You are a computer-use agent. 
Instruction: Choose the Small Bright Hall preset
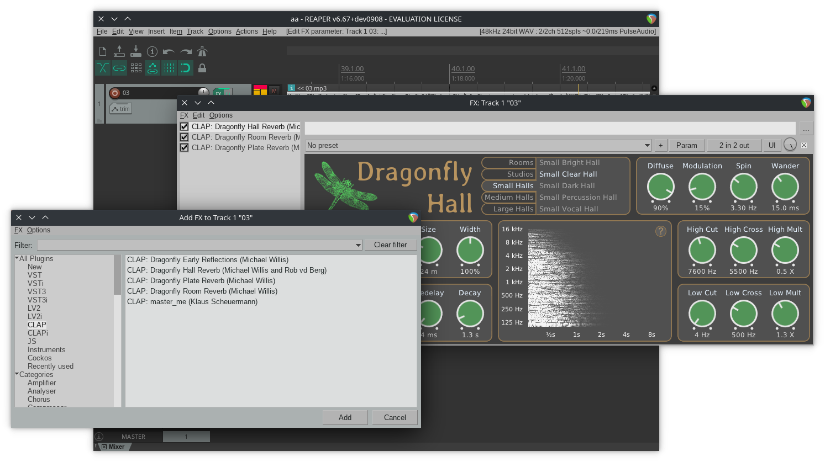[x=569, y=162]
